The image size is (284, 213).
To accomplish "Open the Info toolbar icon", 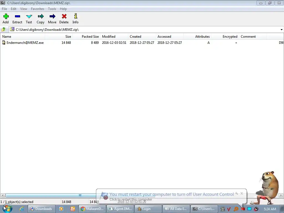I will pos(76,16).
